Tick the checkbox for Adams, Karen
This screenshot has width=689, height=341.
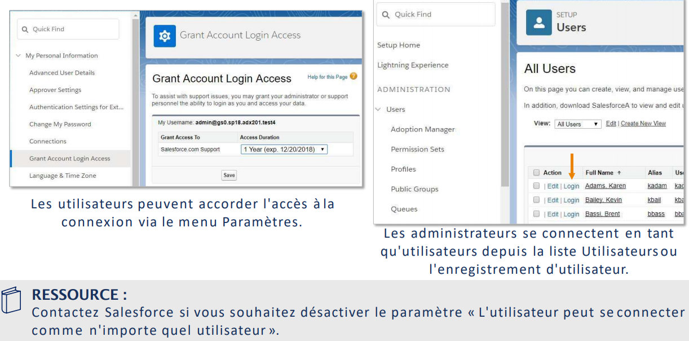[x=537, y=186]
